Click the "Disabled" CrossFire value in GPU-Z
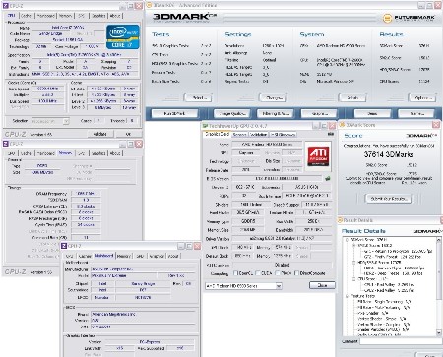The height and width of the screenshot is (357, 443). tap(282, 265)
